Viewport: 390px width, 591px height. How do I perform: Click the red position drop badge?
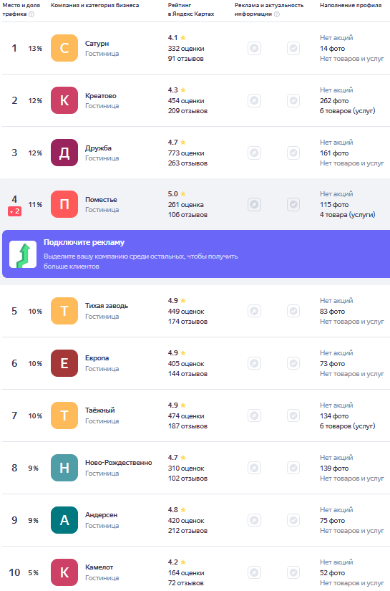point(15,211)
